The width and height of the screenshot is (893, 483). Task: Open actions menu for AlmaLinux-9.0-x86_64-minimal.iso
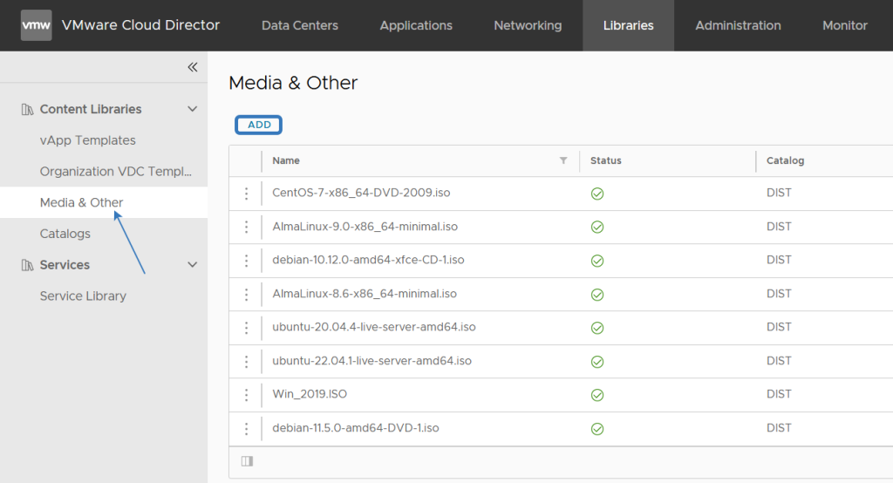[246, 227]
